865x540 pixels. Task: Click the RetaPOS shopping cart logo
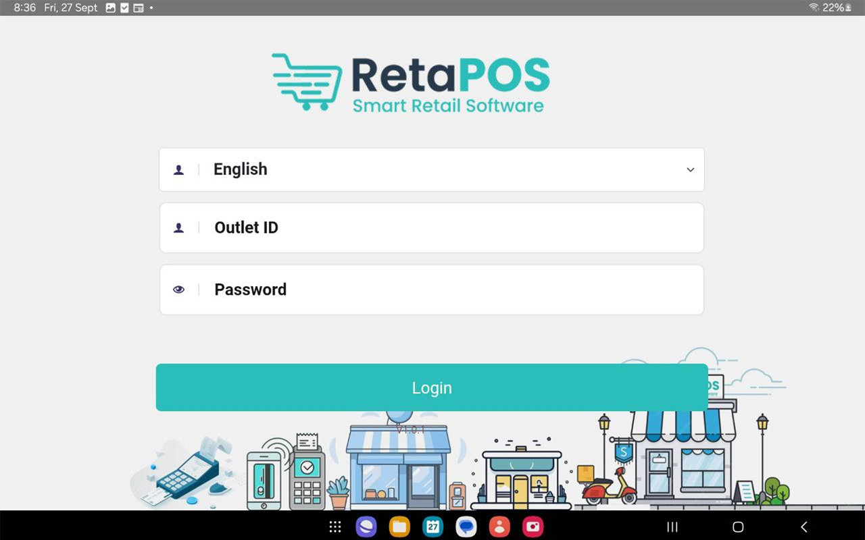tap(307, 82)
